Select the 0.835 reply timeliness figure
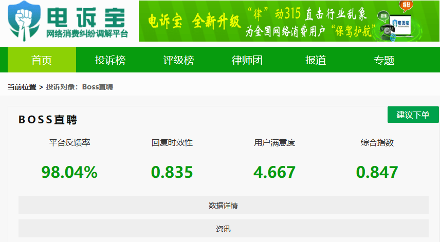The height and width of the screenshot is (242, 440). 172,172
